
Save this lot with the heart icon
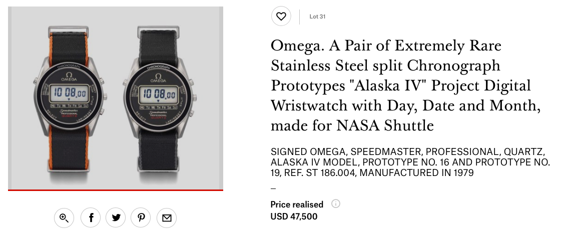point(281,16)
